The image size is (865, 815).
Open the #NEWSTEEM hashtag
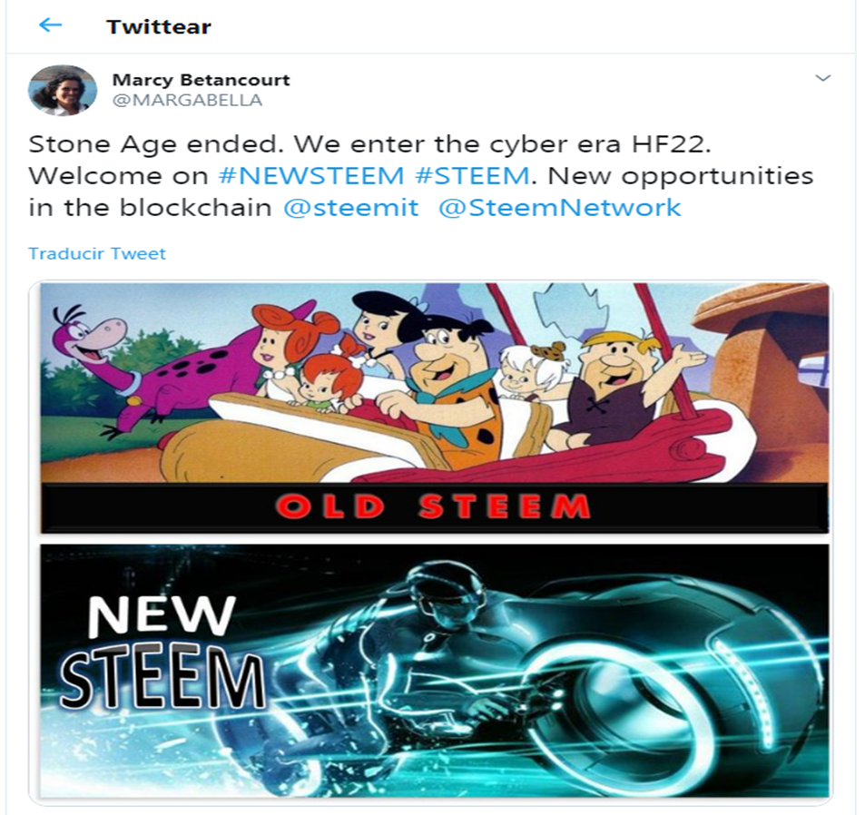(x=311, y=176)
